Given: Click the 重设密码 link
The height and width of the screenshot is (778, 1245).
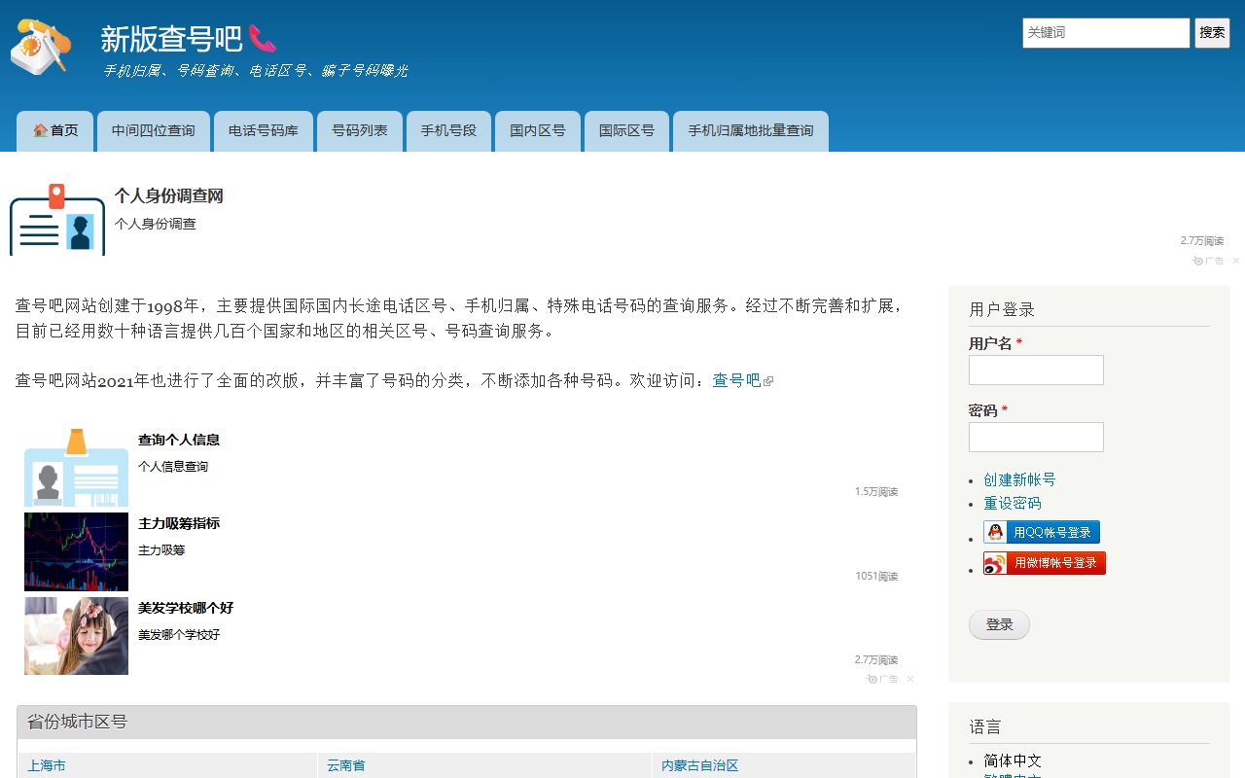Looking at the screenshot, I should [1012, 503].
